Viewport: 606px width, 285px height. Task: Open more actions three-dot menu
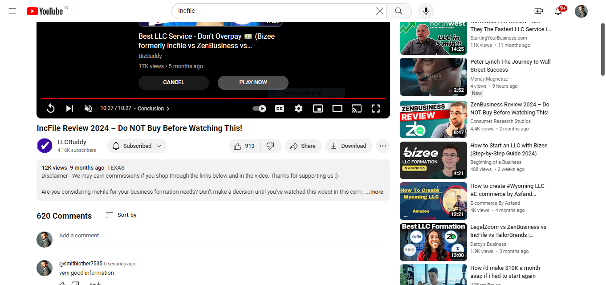(x=382, y=146)
